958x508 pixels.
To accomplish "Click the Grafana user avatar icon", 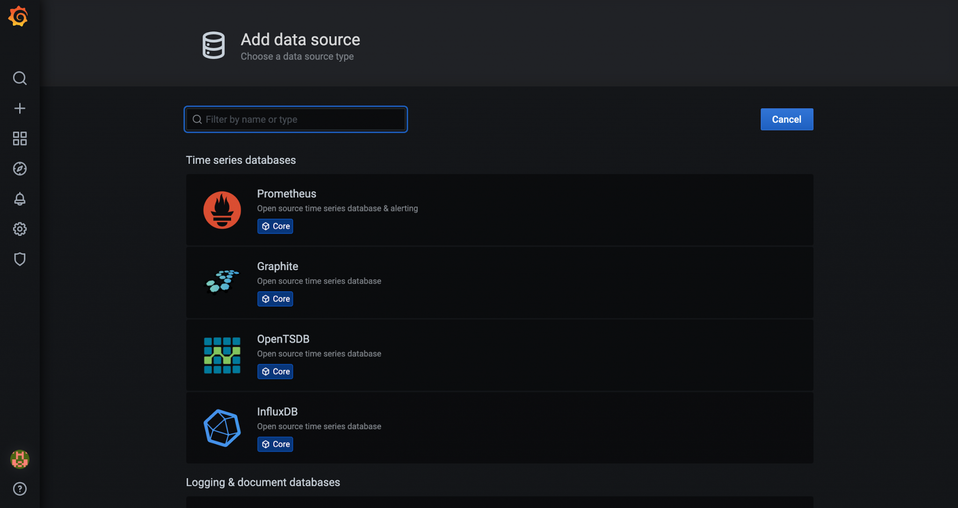I will [19, 458].
